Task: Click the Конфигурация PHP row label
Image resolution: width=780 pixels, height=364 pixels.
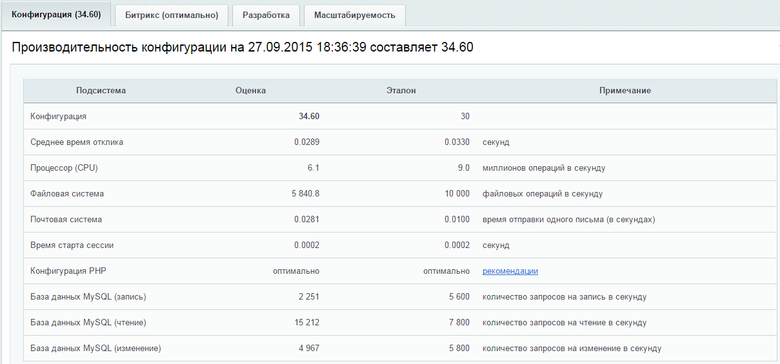Action: pyautogui.click(x=68, y=271)
